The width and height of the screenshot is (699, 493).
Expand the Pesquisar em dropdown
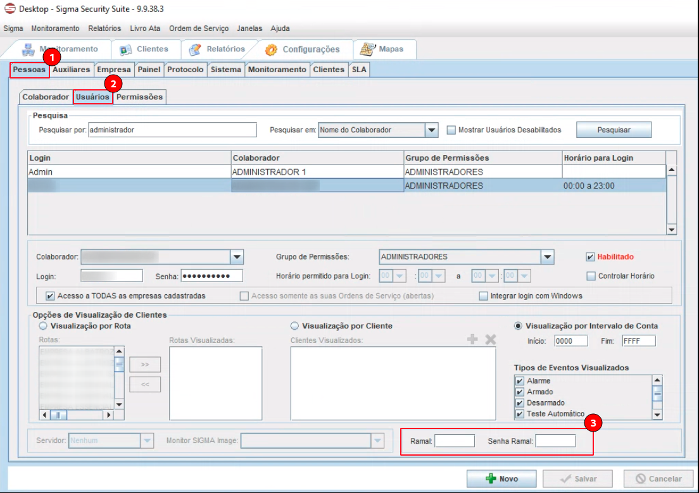(x=431, y=130)
